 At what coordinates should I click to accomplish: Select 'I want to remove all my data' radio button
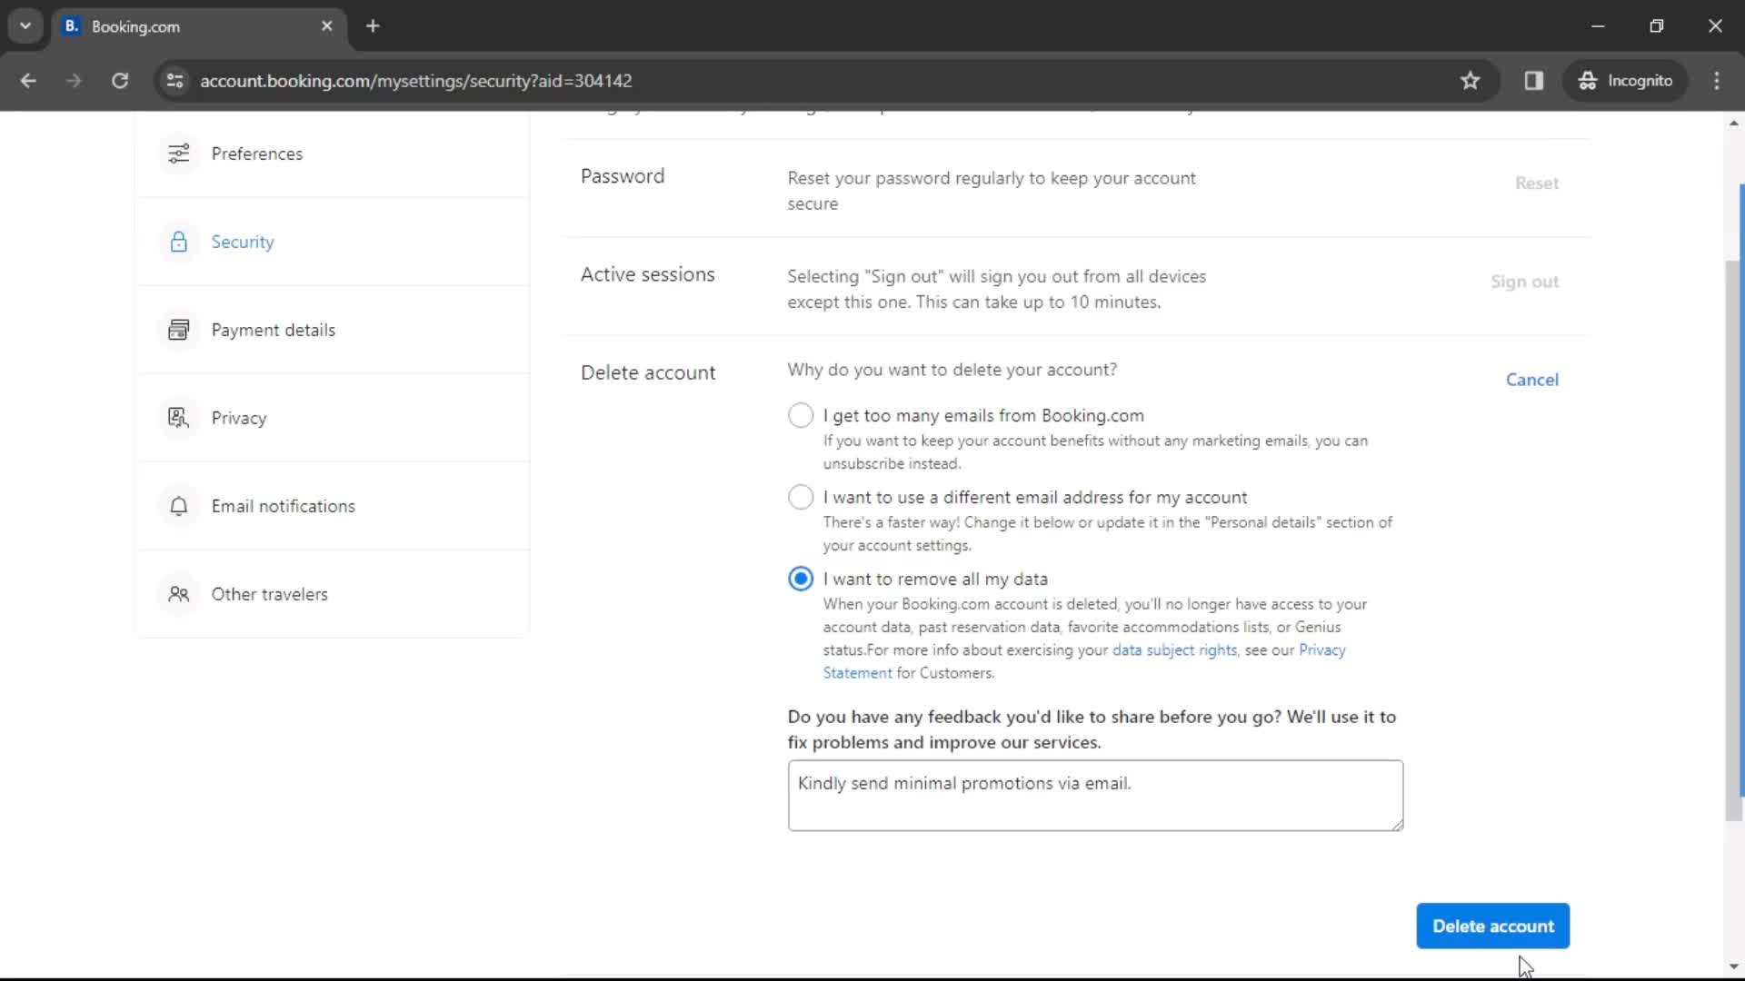(x=801, y=579)
